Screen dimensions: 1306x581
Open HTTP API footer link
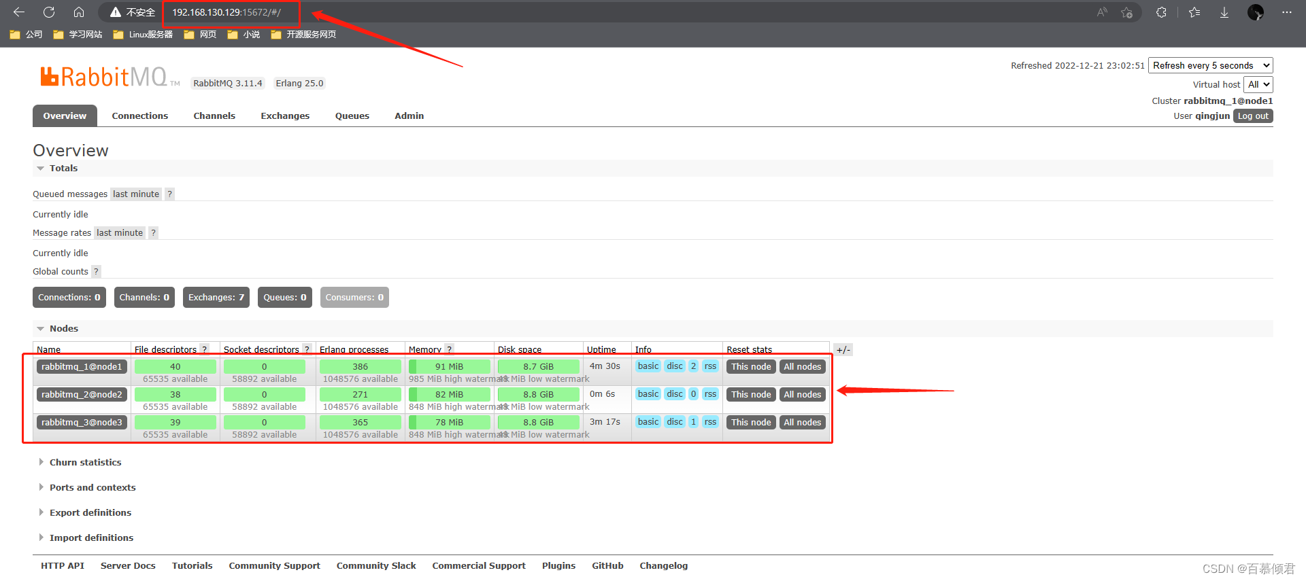click(63, 566)
